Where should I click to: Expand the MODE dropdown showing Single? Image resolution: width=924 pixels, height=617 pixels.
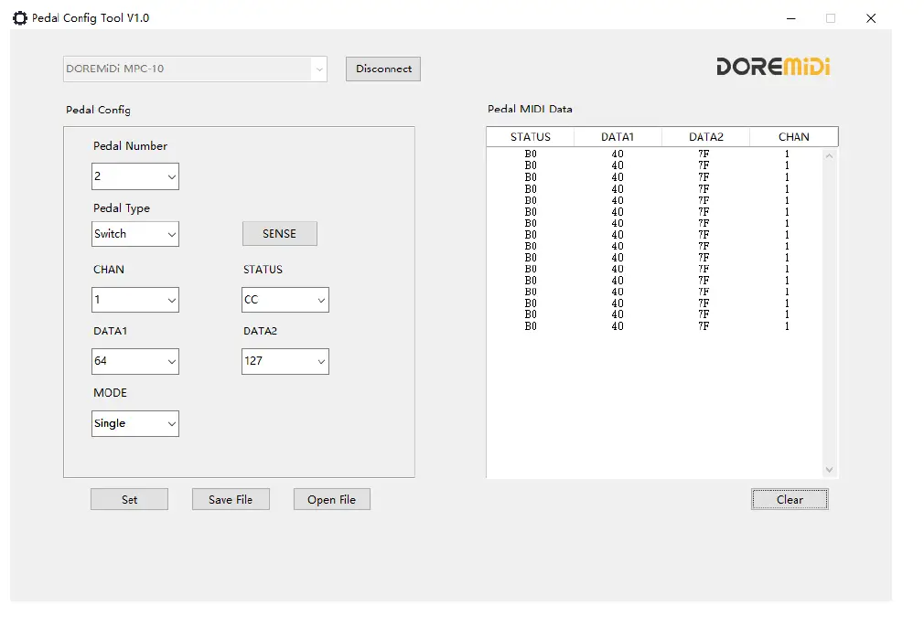point(135,424)
